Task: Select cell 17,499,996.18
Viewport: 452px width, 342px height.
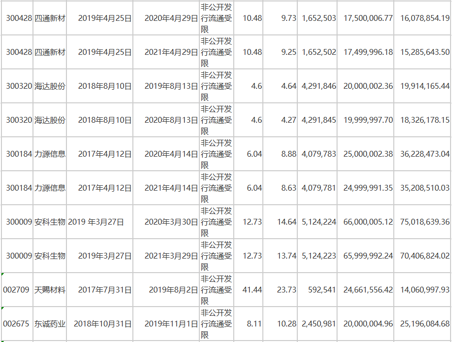Action: pos(366,52)
